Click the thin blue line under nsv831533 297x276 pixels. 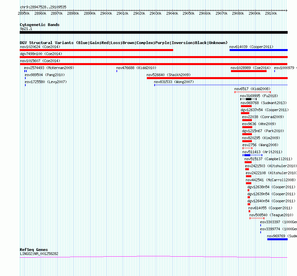221,85
